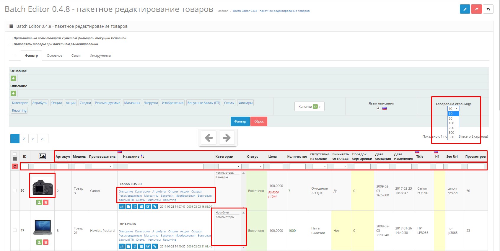Viewport: 500px width, 251px height.
Task: Tick the select-all checkbox in table header
Action: pyautogui.click(x=15, y=154)
